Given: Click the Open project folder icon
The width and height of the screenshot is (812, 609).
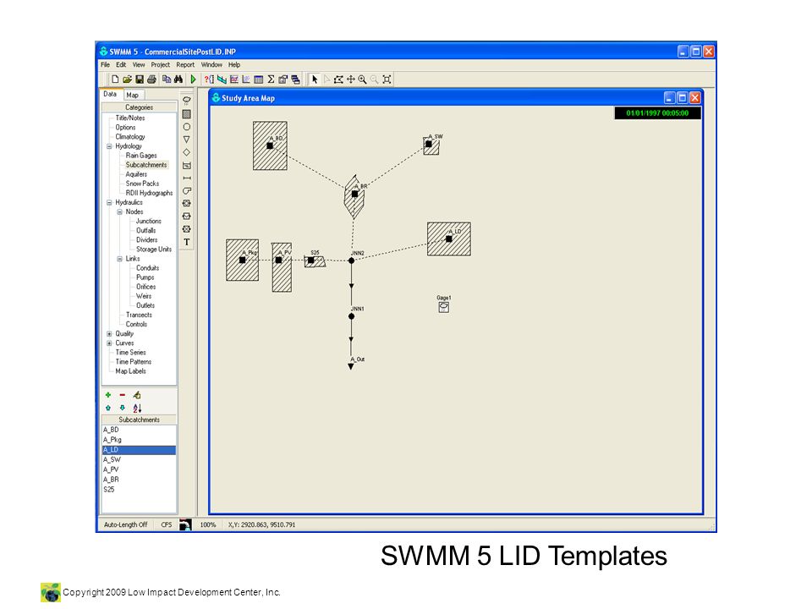Looking at the screenshot, I should point(127,80).
